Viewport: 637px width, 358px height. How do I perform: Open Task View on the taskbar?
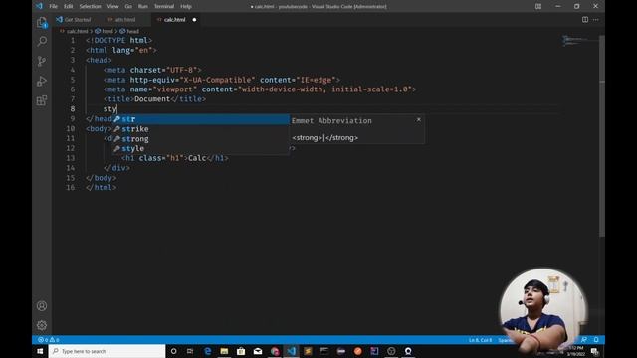(x=190, y=351)
